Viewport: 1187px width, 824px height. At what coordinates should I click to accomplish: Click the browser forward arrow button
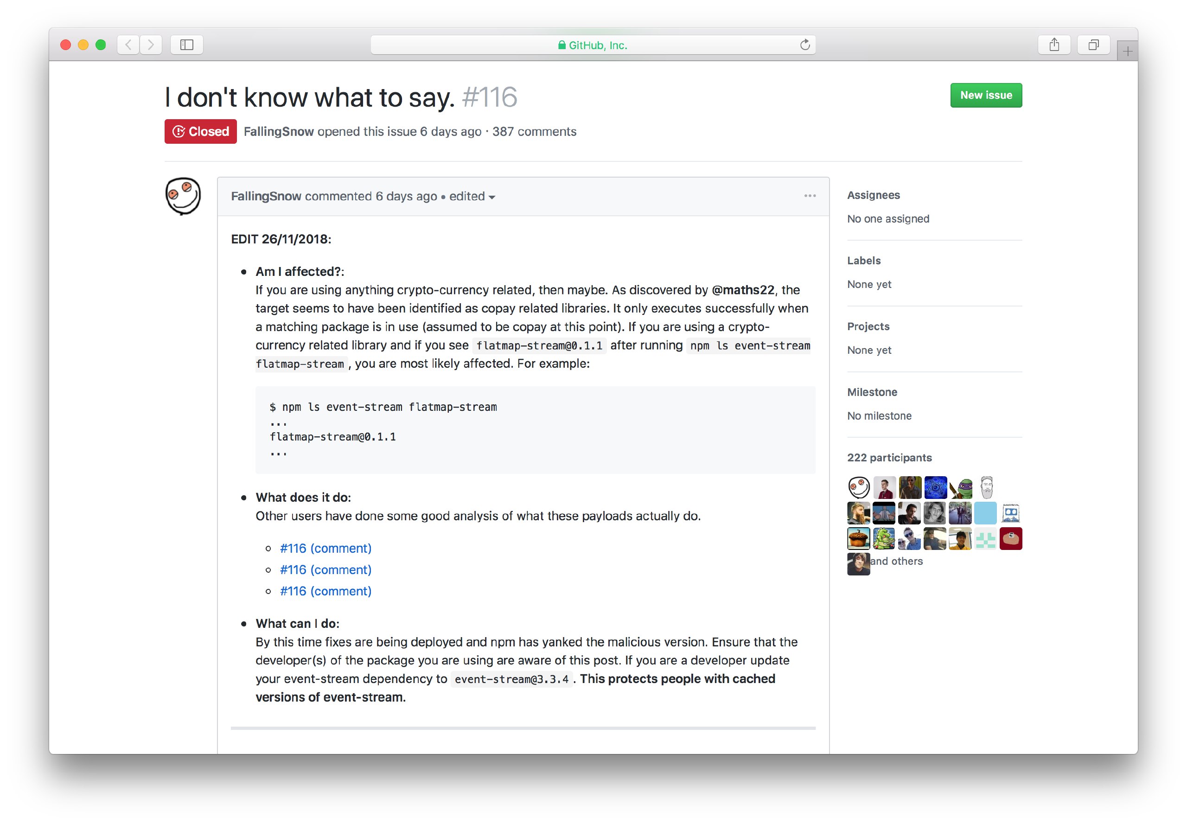coord(151,45)
